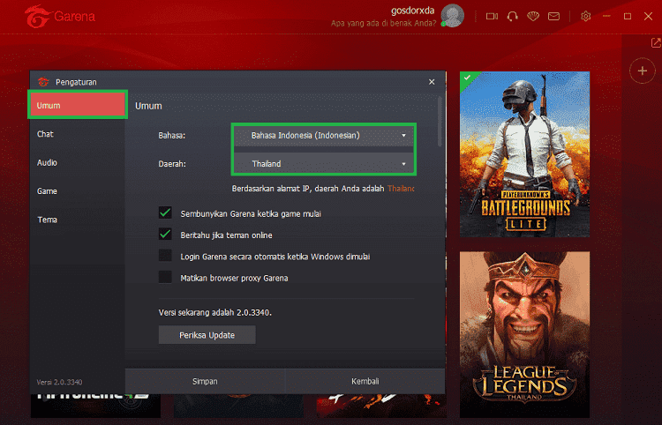This screenshot has width=662, height=425.
Task: Click the pop-out arrow icon on right panel
Action: [656, 42]
